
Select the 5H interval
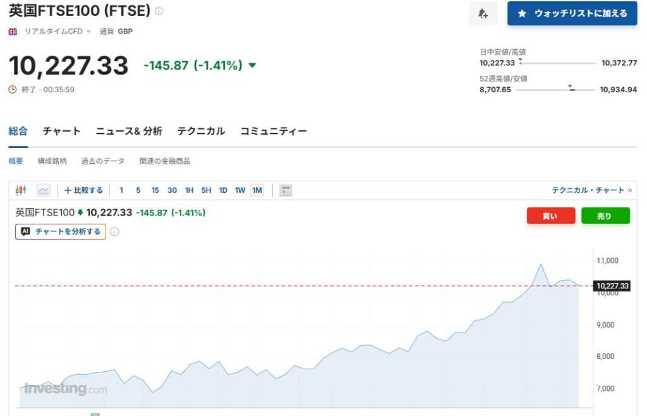coord(206,190)
